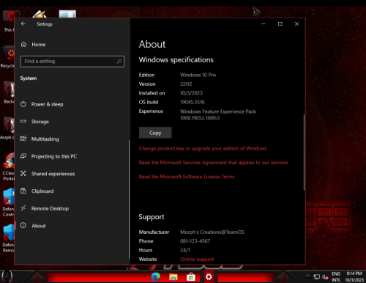Screen dimensions: 366x283
Task: Open Power & sleep settings
Action: pos(72,104)
